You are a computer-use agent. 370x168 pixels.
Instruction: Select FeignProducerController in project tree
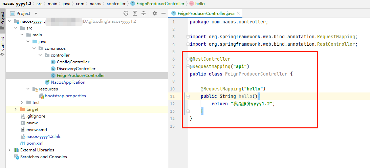81,76
